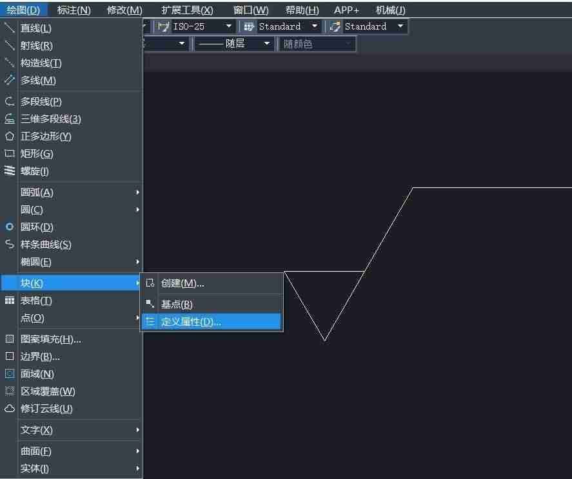Open the ISO-25 dimension style dropdown
Image resolution: width=572 pixels, height=479 pixels.
click(196, 26)
